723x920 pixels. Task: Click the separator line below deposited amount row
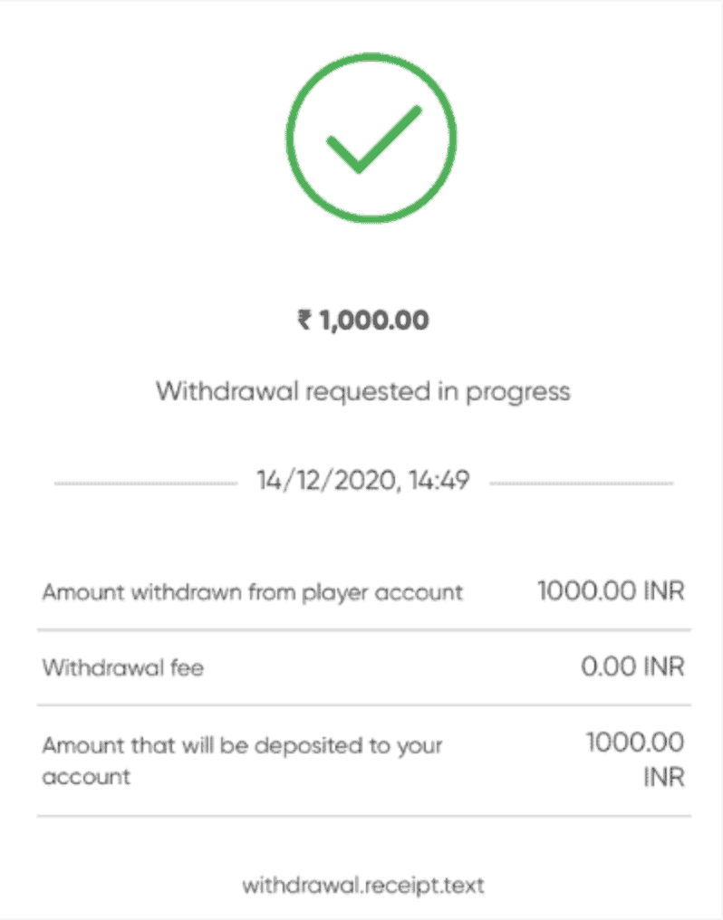364,816
